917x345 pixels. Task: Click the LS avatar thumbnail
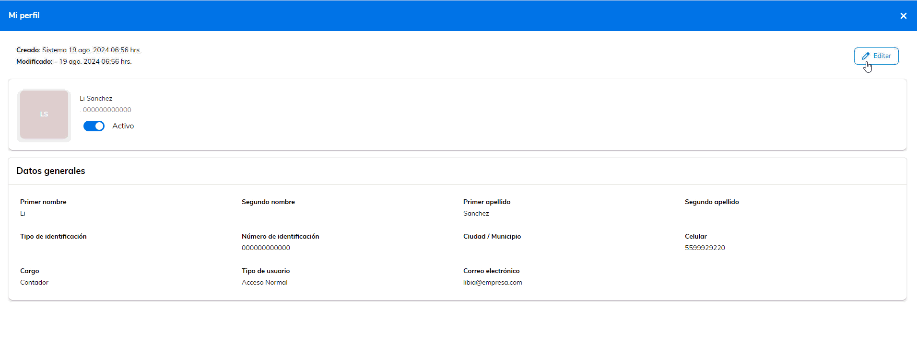tap(44, 115)
